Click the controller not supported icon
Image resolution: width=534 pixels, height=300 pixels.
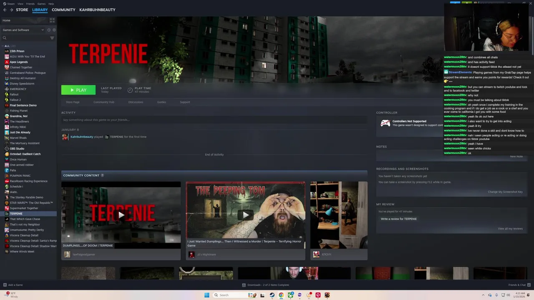(x=385, y=123)
